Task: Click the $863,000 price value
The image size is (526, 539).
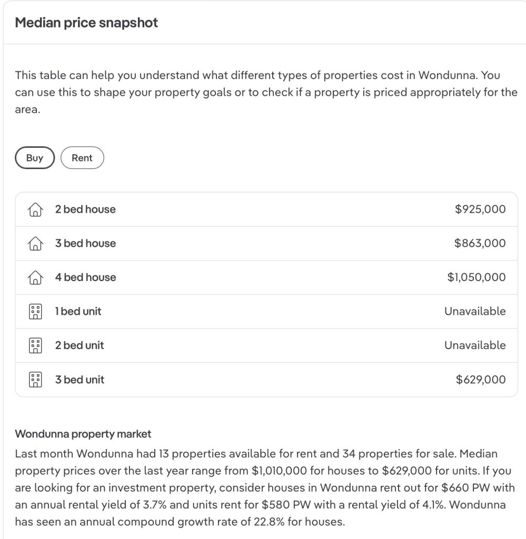Action: click(480, 243)
